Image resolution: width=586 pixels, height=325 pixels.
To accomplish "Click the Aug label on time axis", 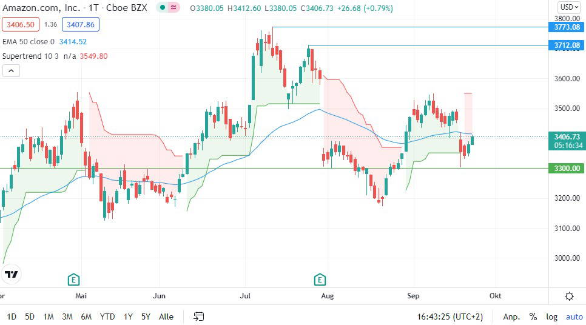I will [327, 295].
